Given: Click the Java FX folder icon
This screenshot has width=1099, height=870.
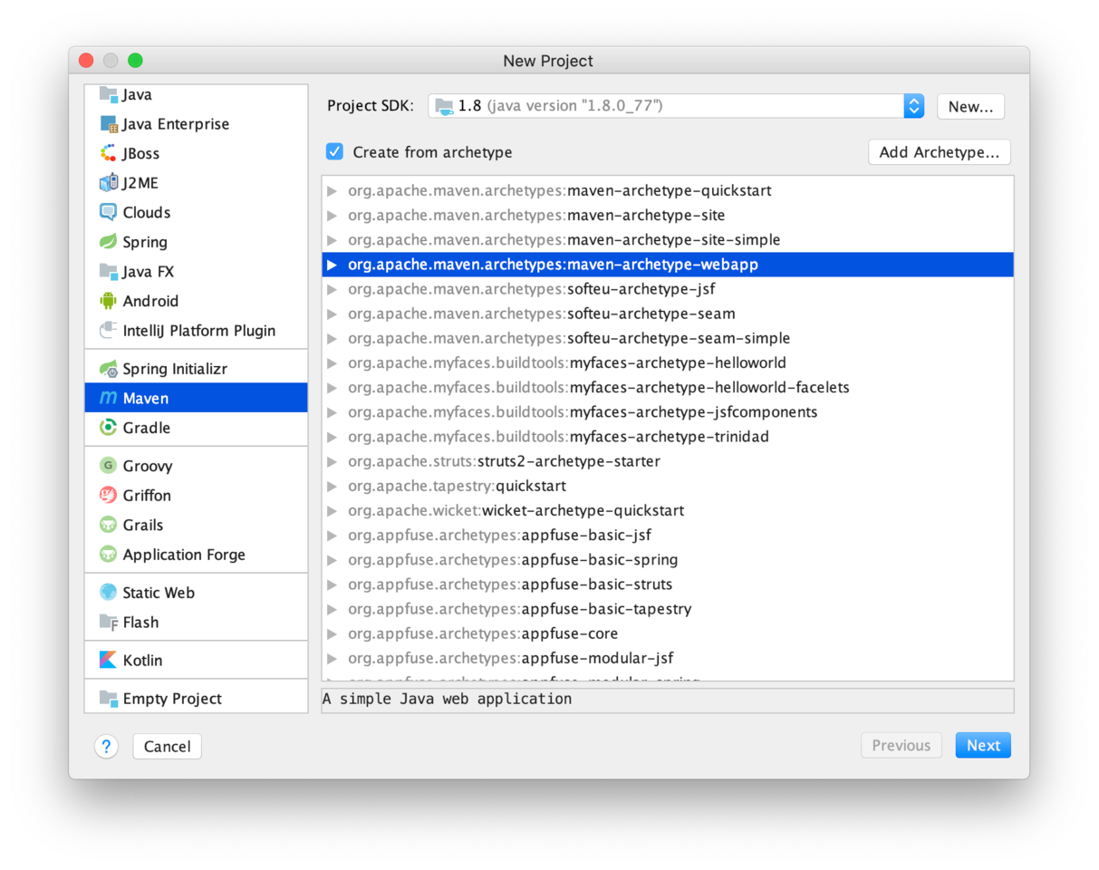Looking at the screenshot, I should (109, 271).
